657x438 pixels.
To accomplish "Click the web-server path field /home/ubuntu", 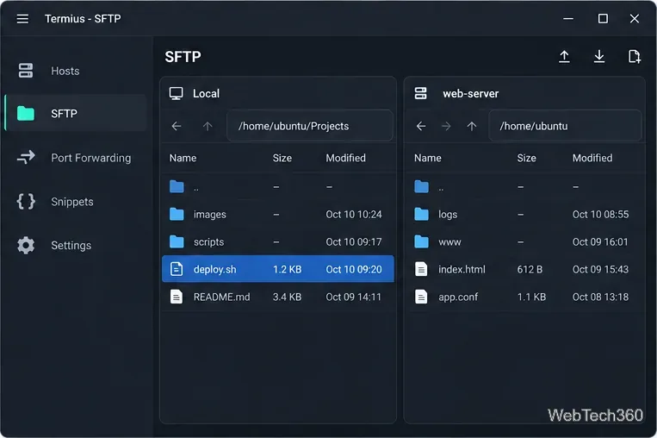I will 565,126.
